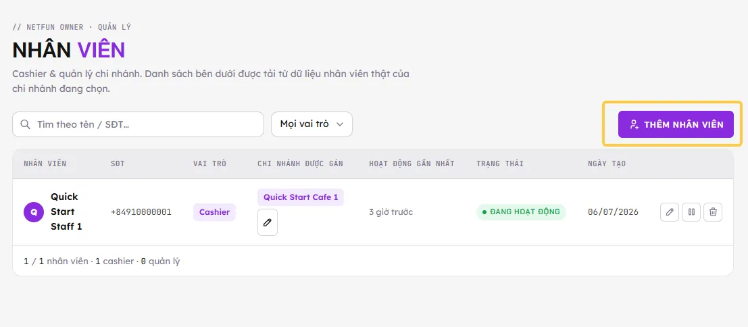Click the add-user icon in Thêm Nhân Viên
The width and height of the screenshot is (748, 327).
click(x=634, y=124)
